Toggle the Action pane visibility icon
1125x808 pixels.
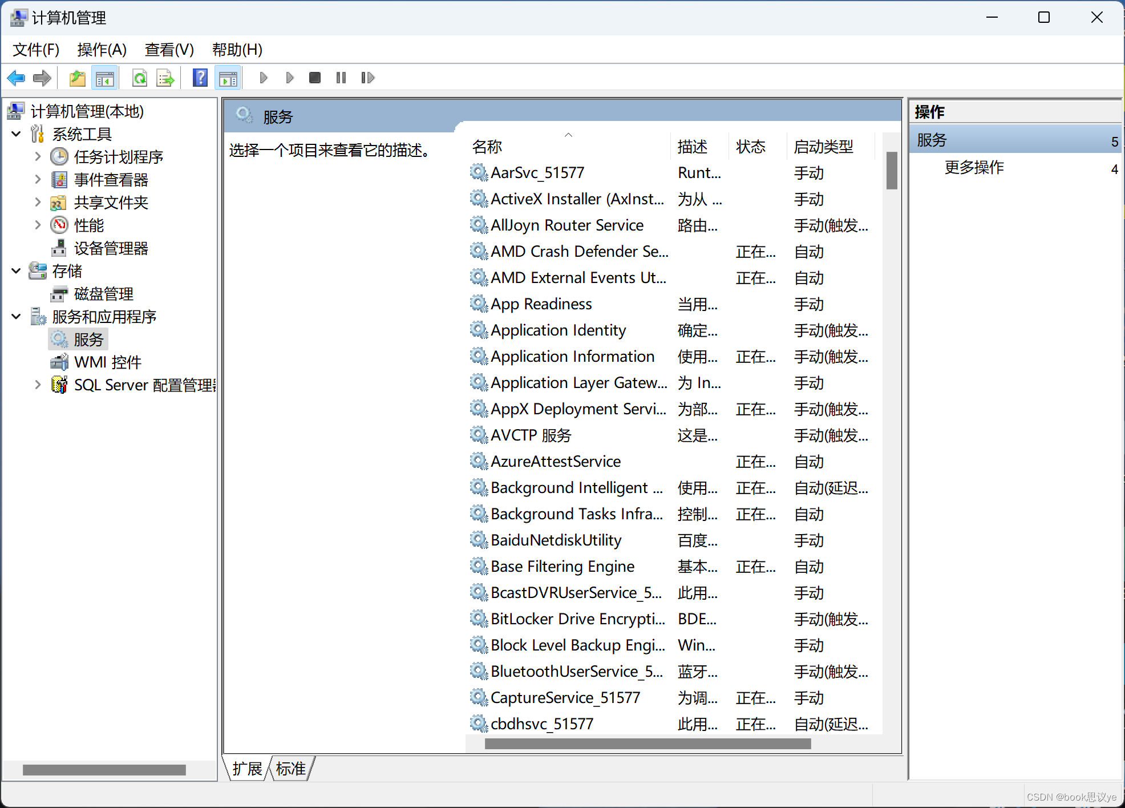point(228,78)
